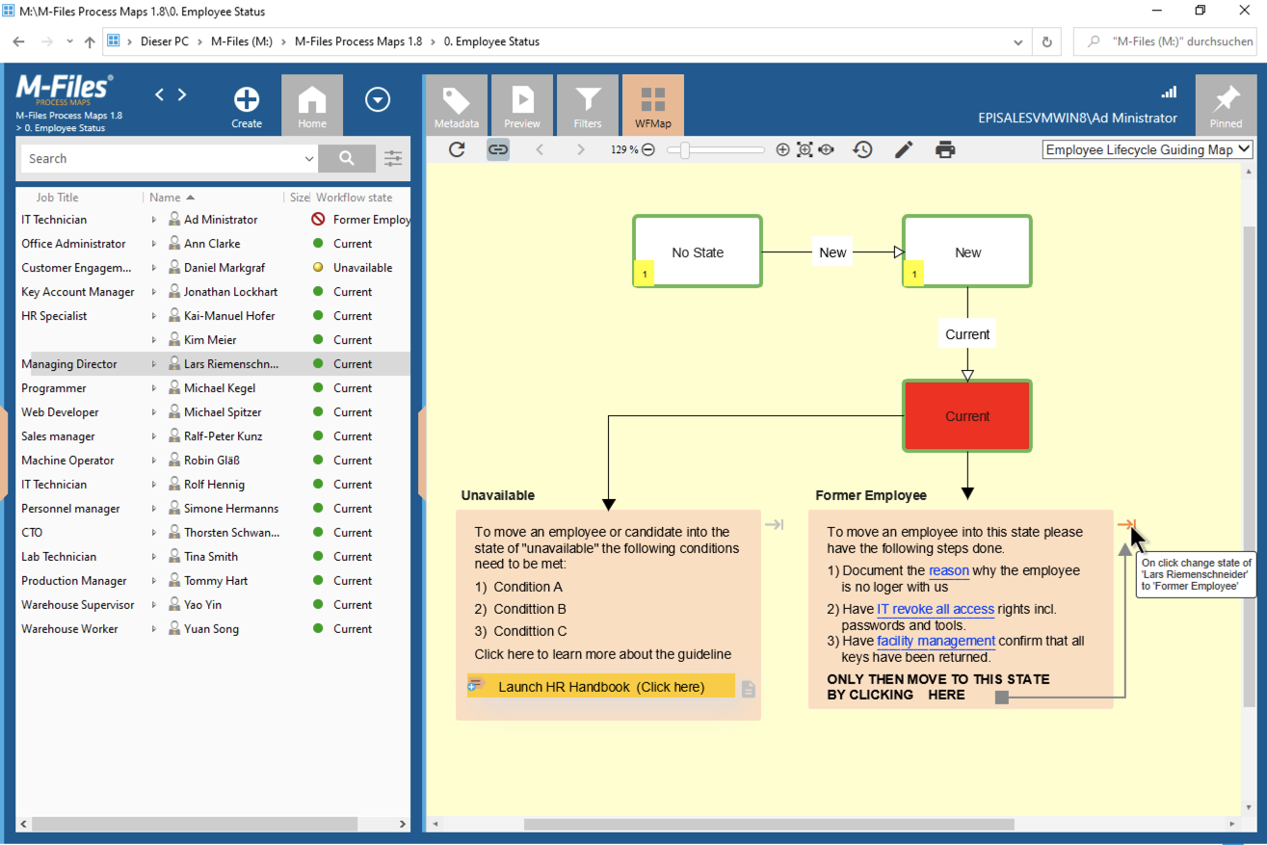Image resolution: width=1267 pixels, height=845 pixels.
Task: Open the advanced search options sliders icon
Action: point(393,159)
